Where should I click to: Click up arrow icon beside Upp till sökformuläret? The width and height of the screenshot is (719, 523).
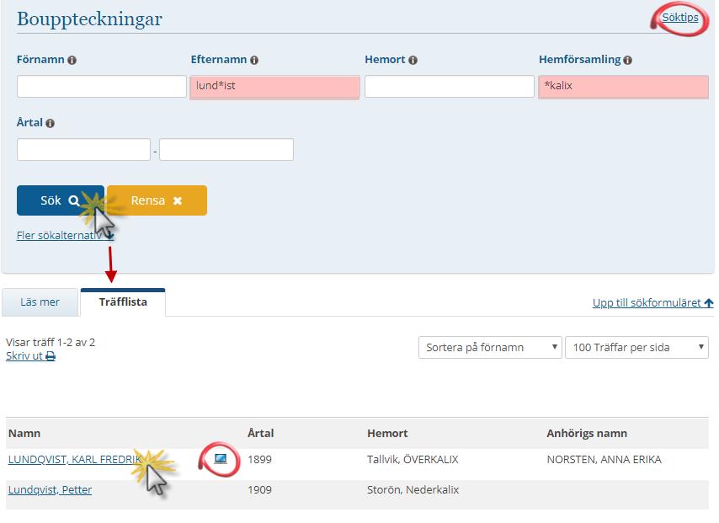(x=708, y=303)
